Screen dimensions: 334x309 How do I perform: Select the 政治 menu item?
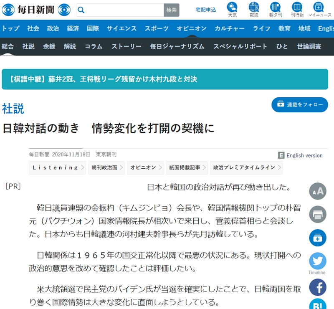tap(53, 28)
